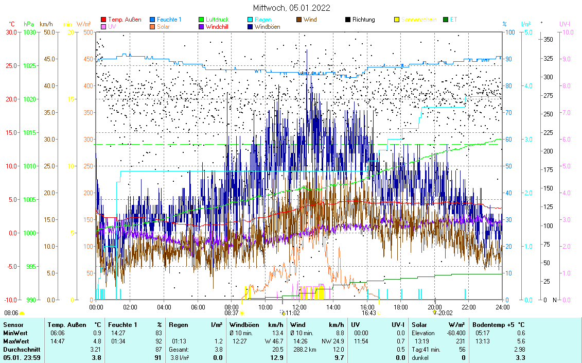Viewport: 582px width, 363px height.
Task: Click the cyan Regen legend square
Action: 251,20
